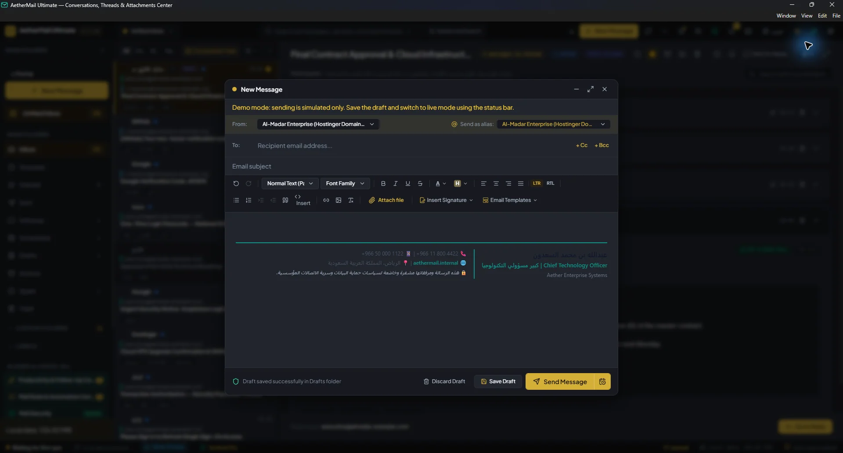Toggle underline formatting
Image resolution: width=843 pixels, height=453 pixels.
(408, 183)
